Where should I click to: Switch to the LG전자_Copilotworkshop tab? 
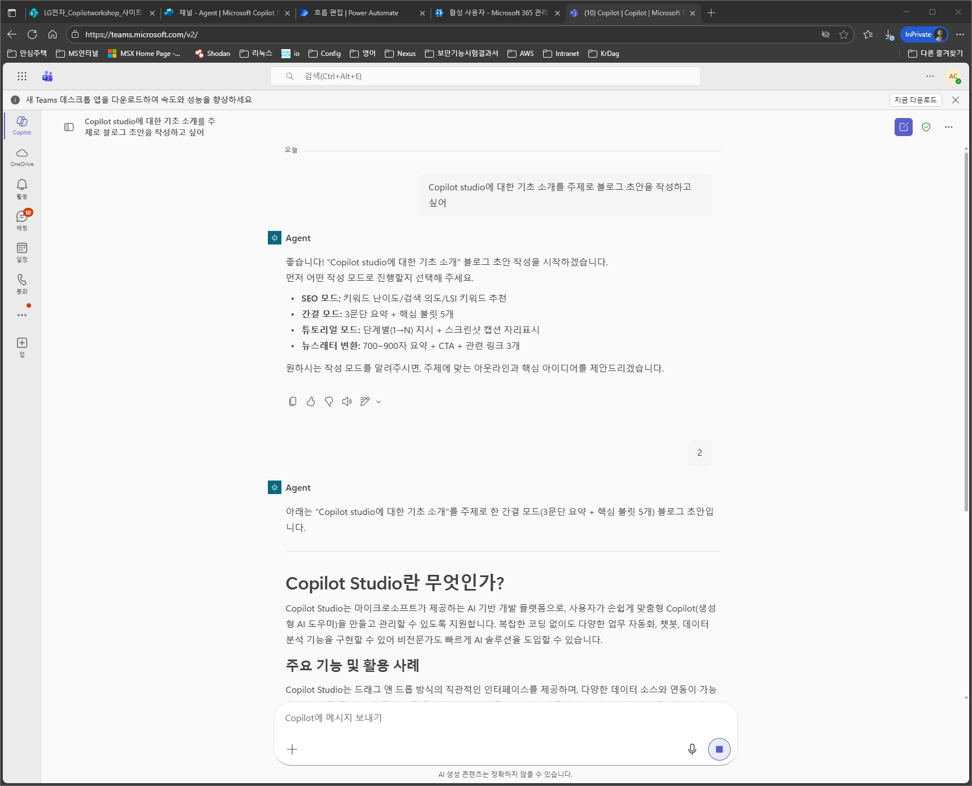92,13
